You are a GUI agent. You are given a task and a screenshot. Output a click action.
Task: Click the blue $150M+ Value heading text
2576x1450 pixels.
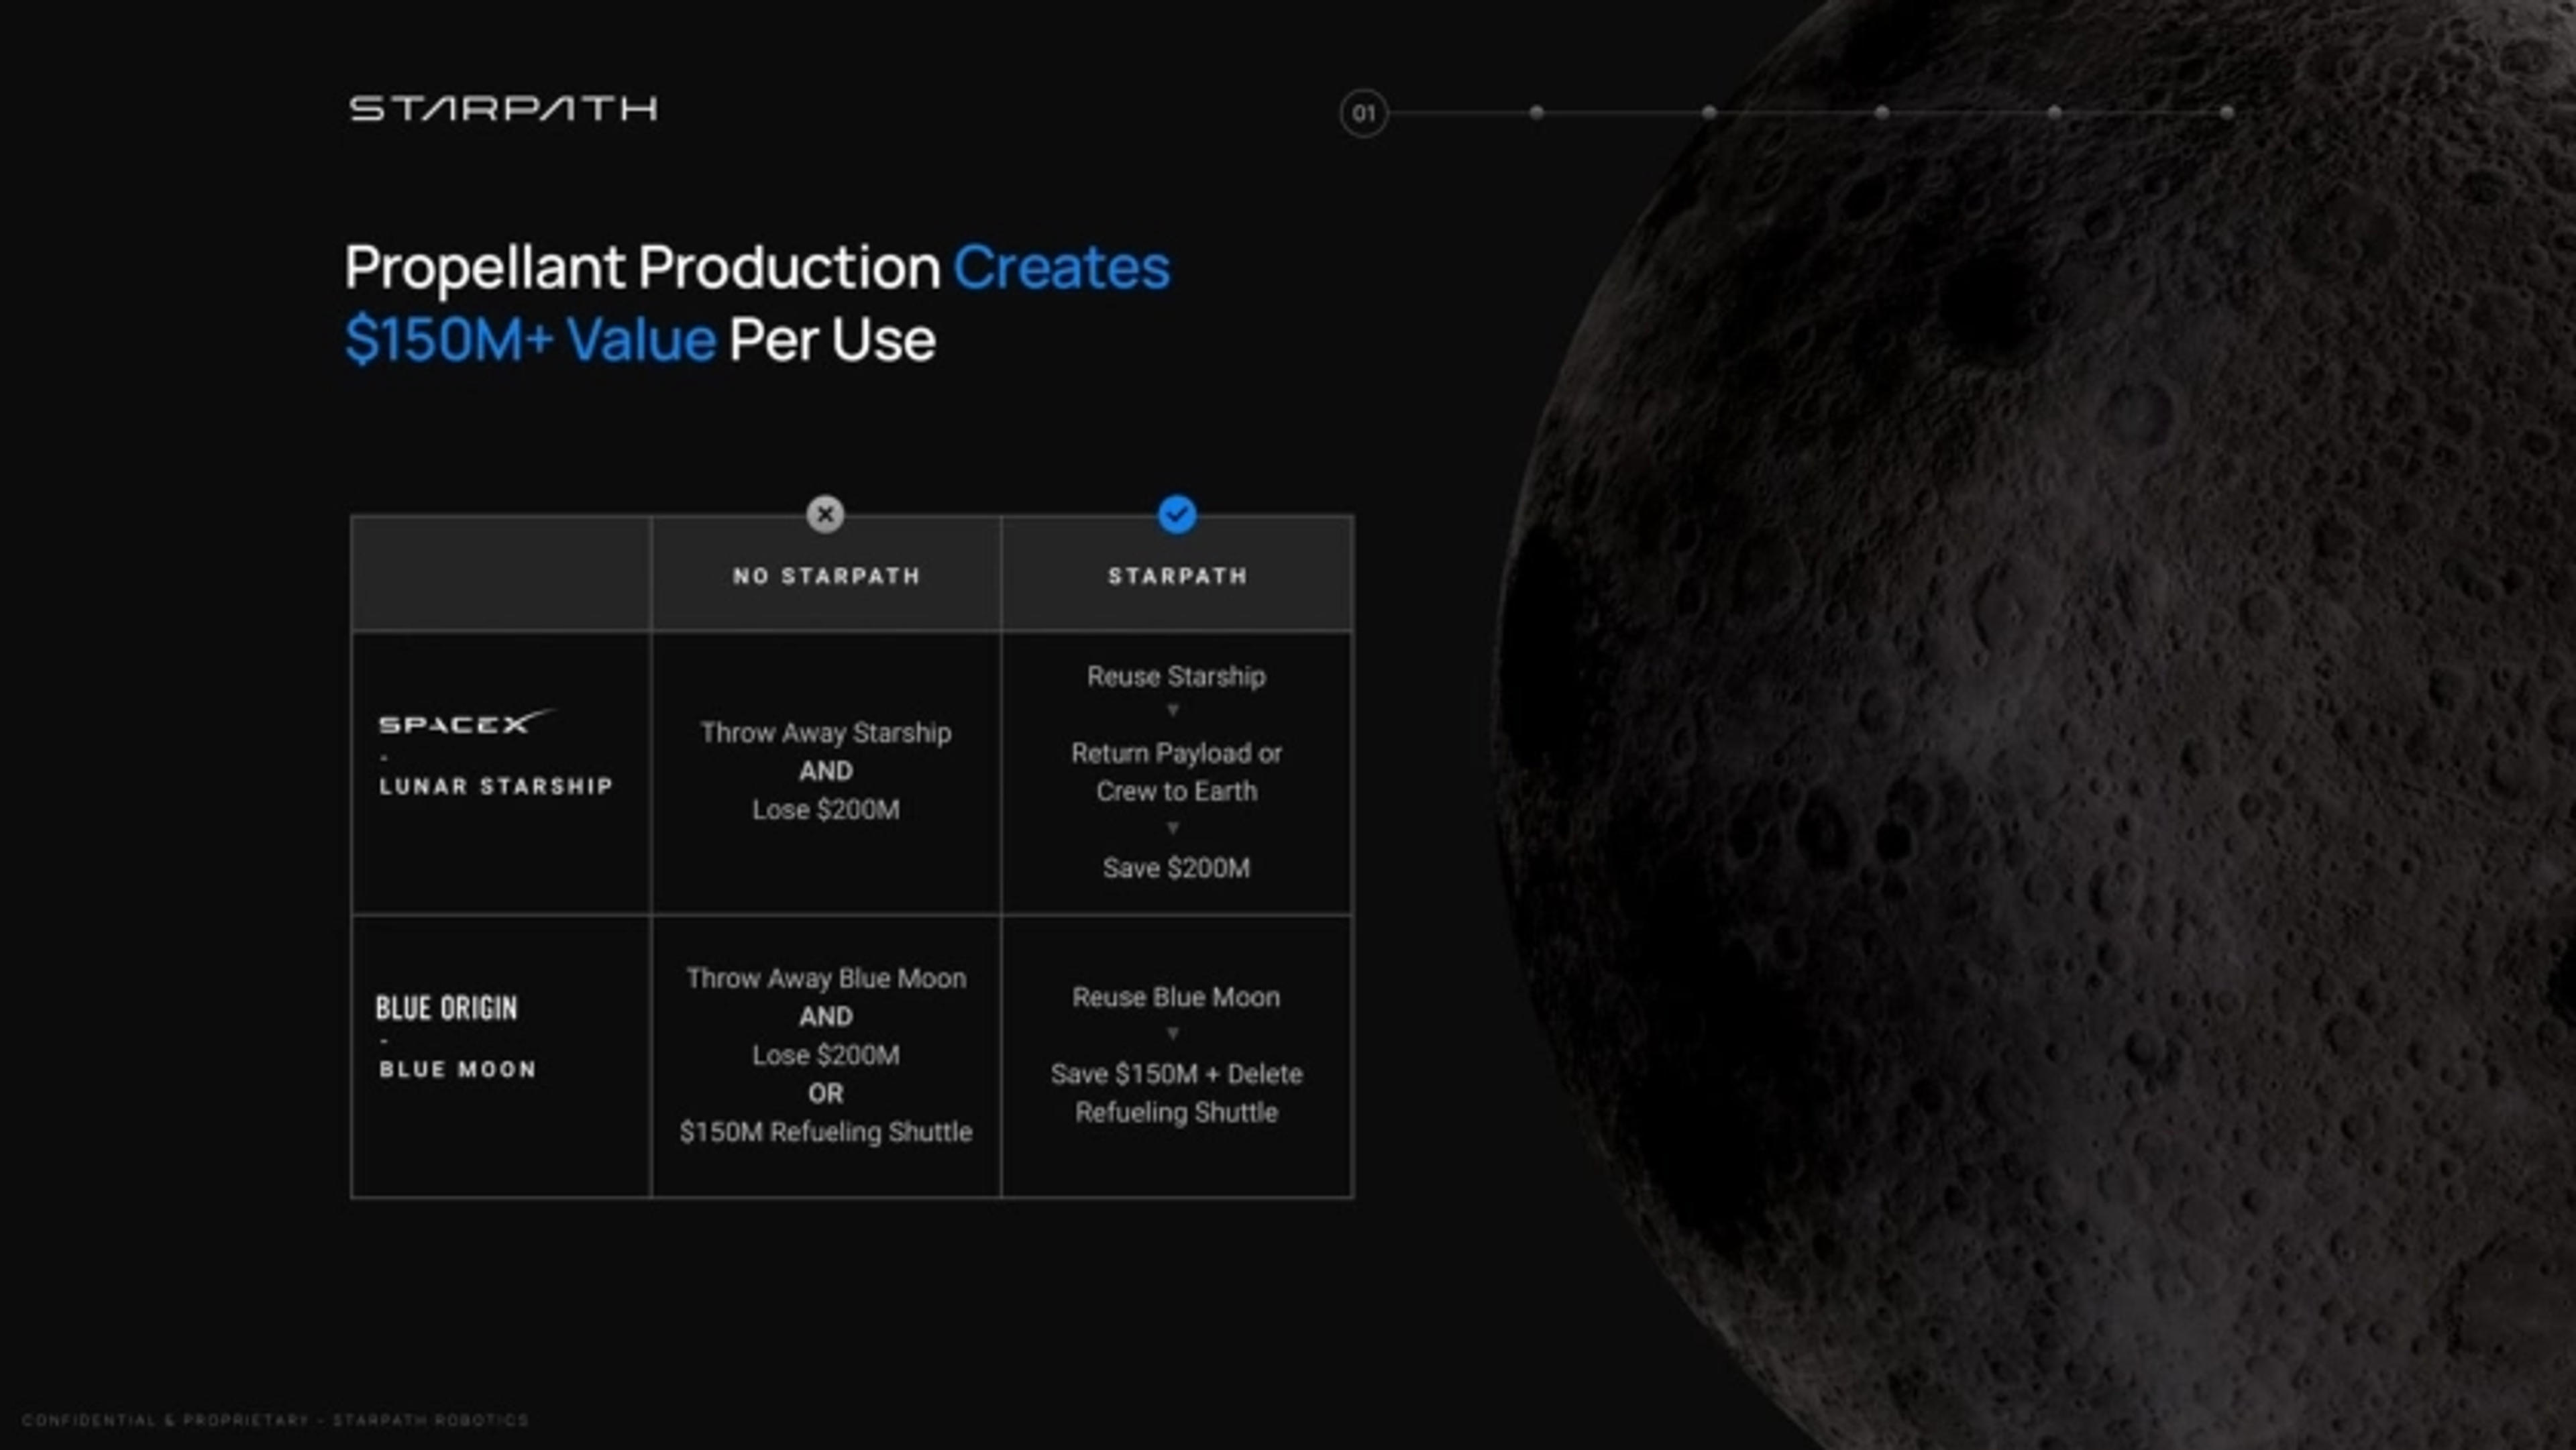pos(530,340)
